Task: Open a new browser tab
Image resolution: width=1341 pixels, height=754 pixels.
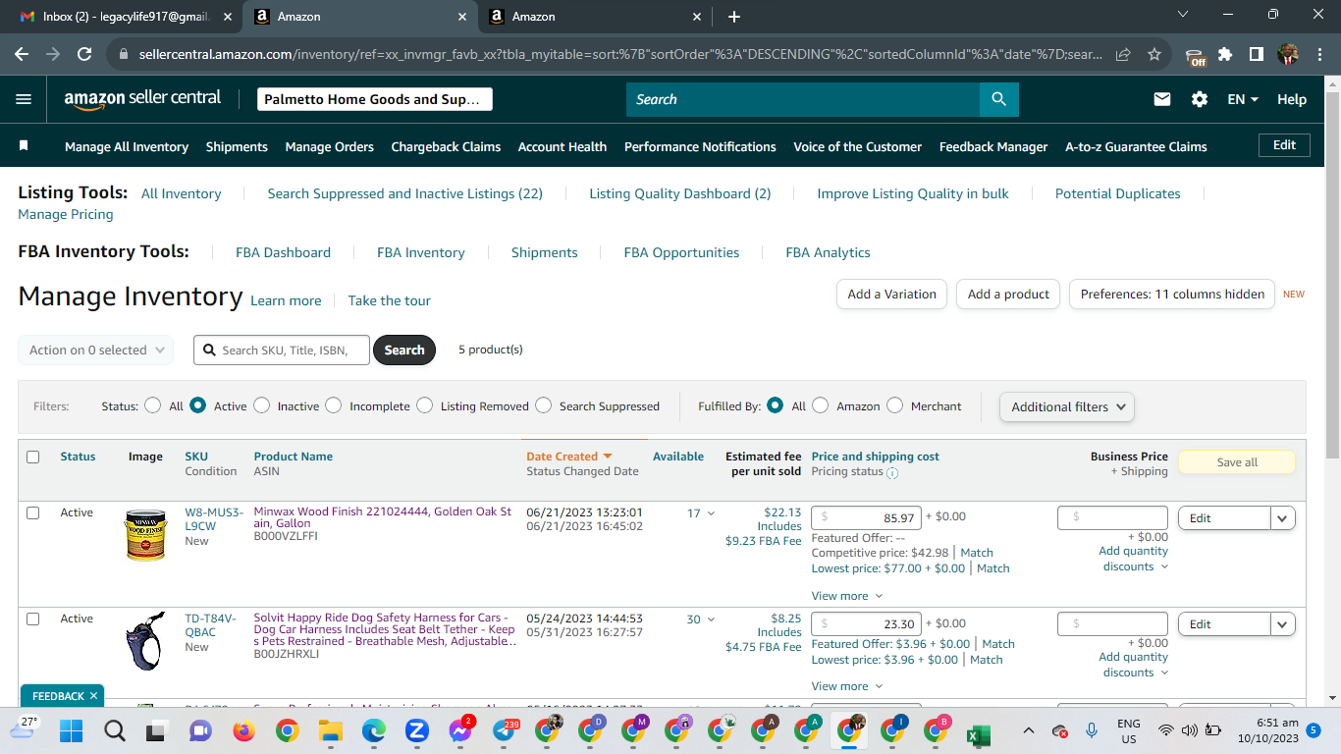Action: pos(734,17)
